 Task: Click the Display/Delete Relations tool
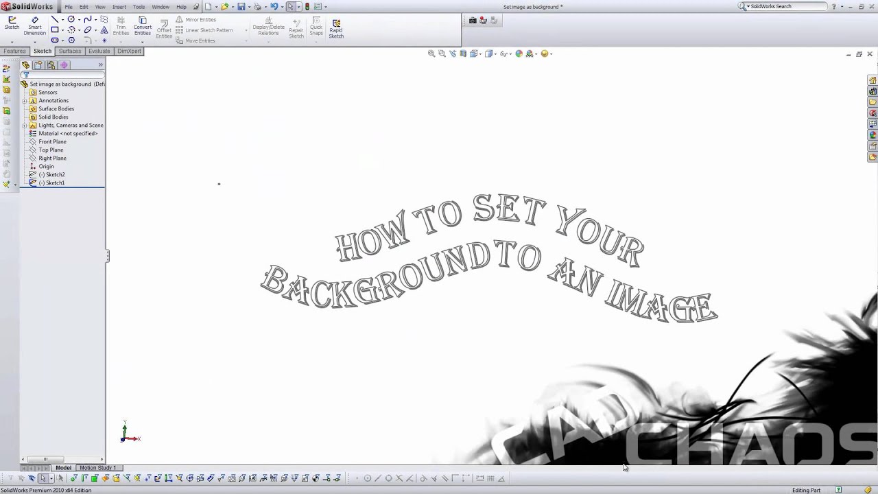268,26
